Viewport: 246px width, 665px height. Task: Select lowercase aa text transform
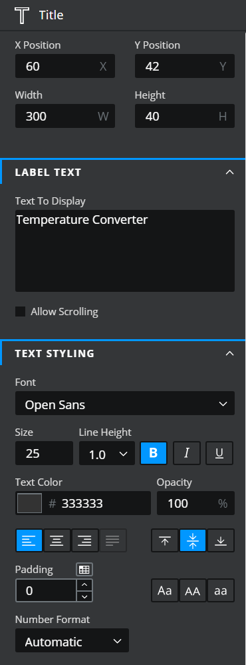tap(221, 590)
